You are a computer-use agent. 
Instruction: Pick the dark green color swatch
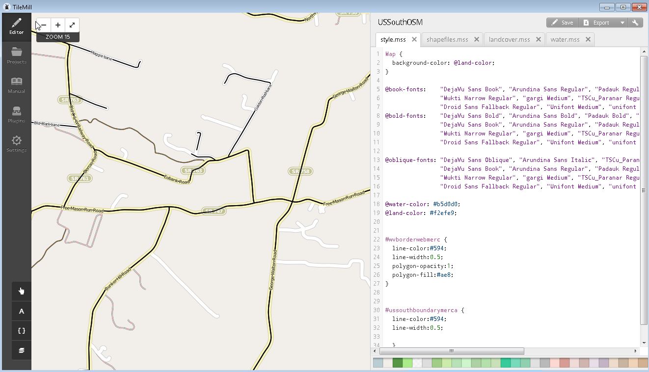pyautogui.click(x=398, y=363)
